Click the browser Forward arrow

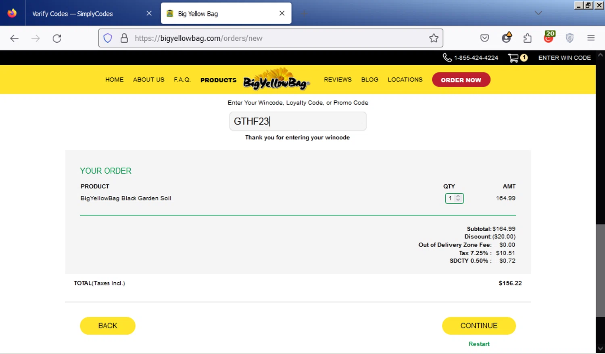point(35,38)
